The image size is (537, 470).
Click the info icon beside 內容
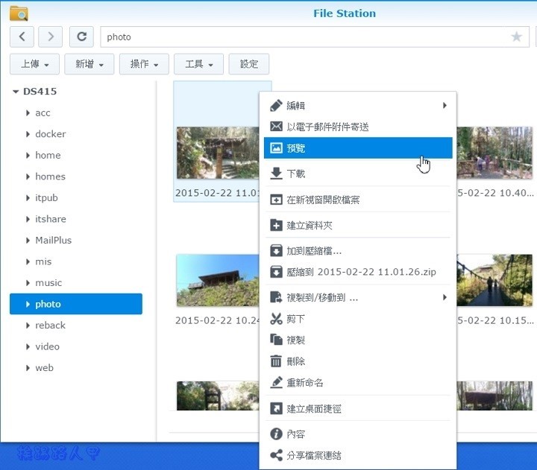point(276,434)
